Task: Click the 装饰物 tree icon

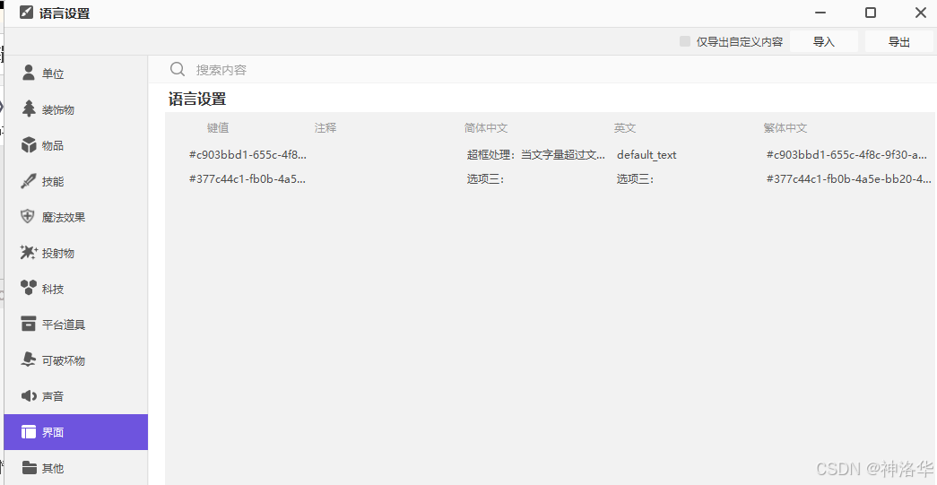Action: pos(28,108)
